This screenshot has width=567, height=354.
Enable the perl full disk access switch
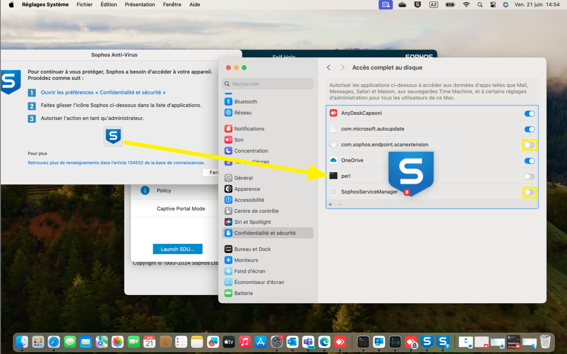(x=529, y=177)
